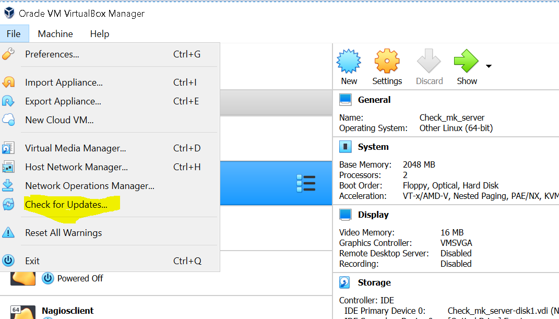Open the Show button dropdown arrow
The width and height of the screenshot is (559, 319).
click(488, 66)
